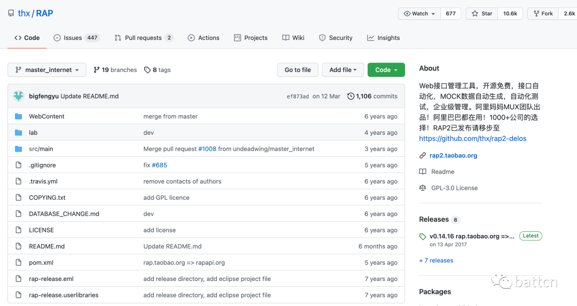Click the tags icon next to 8 tags
The width and height of the screenshot is (577, 306).
tap(147, 70)
